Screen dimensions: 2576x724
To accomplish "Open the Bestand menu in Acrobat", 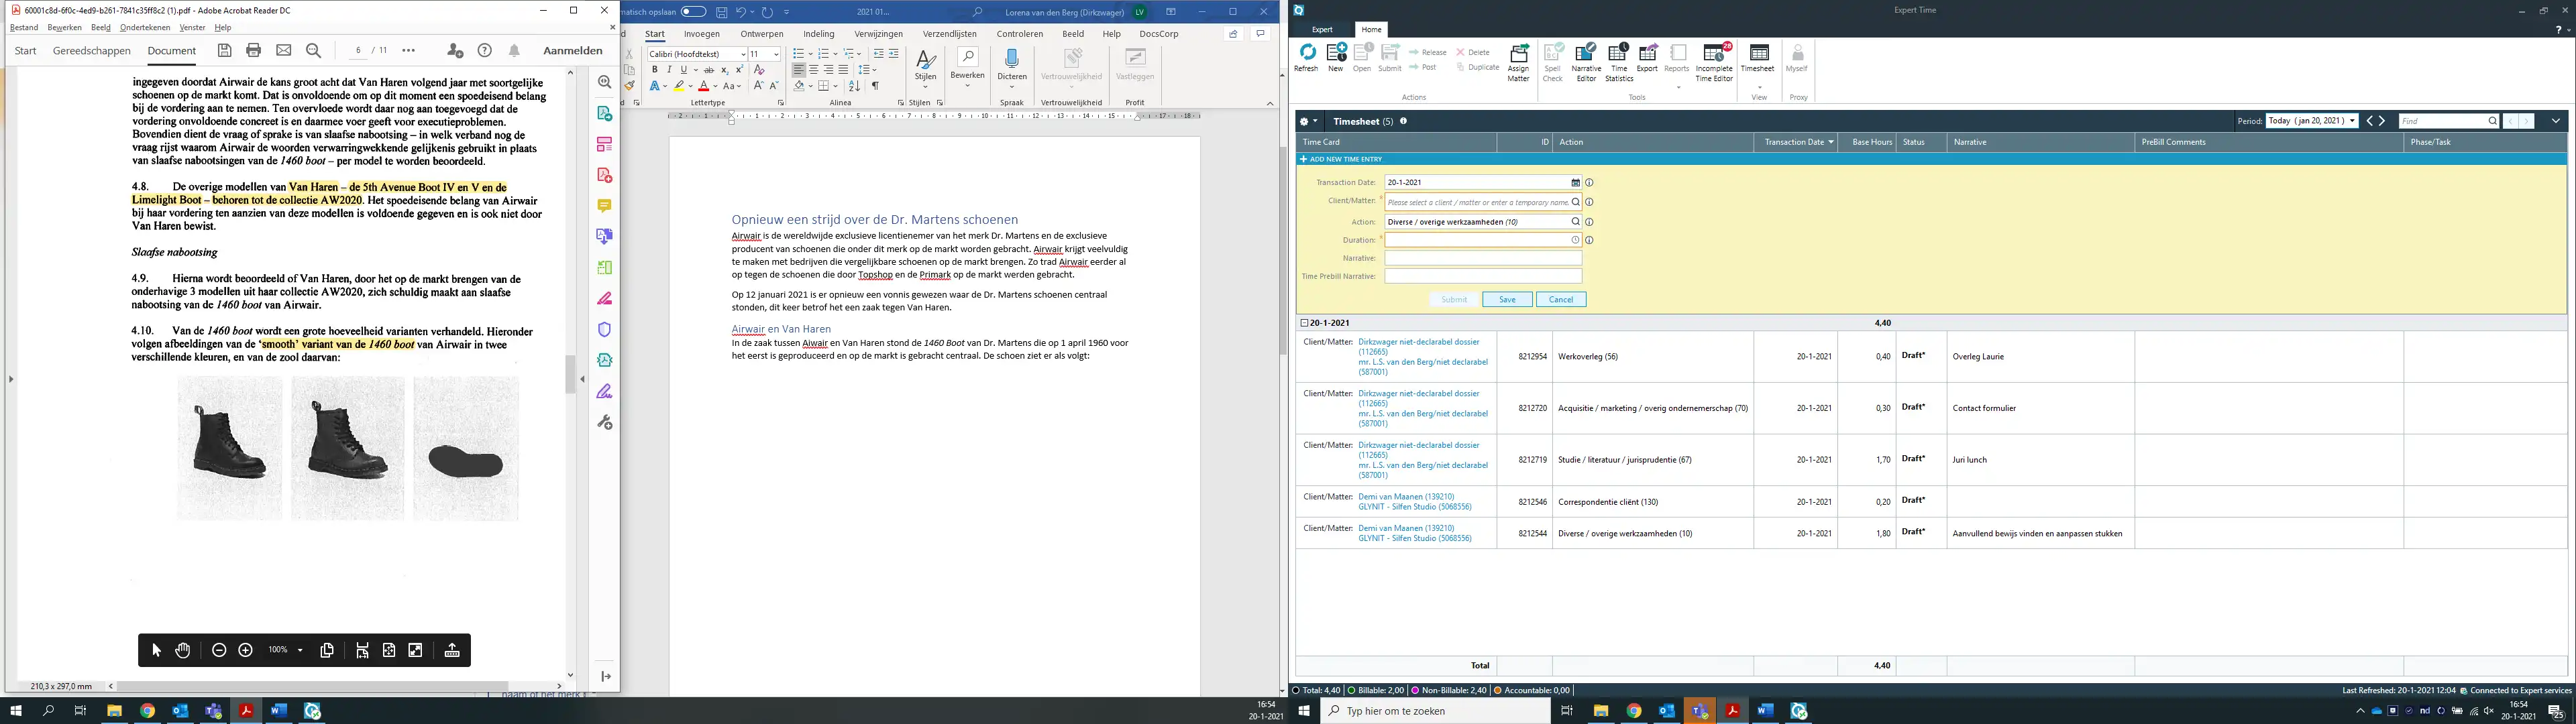I will coord(24,28).
